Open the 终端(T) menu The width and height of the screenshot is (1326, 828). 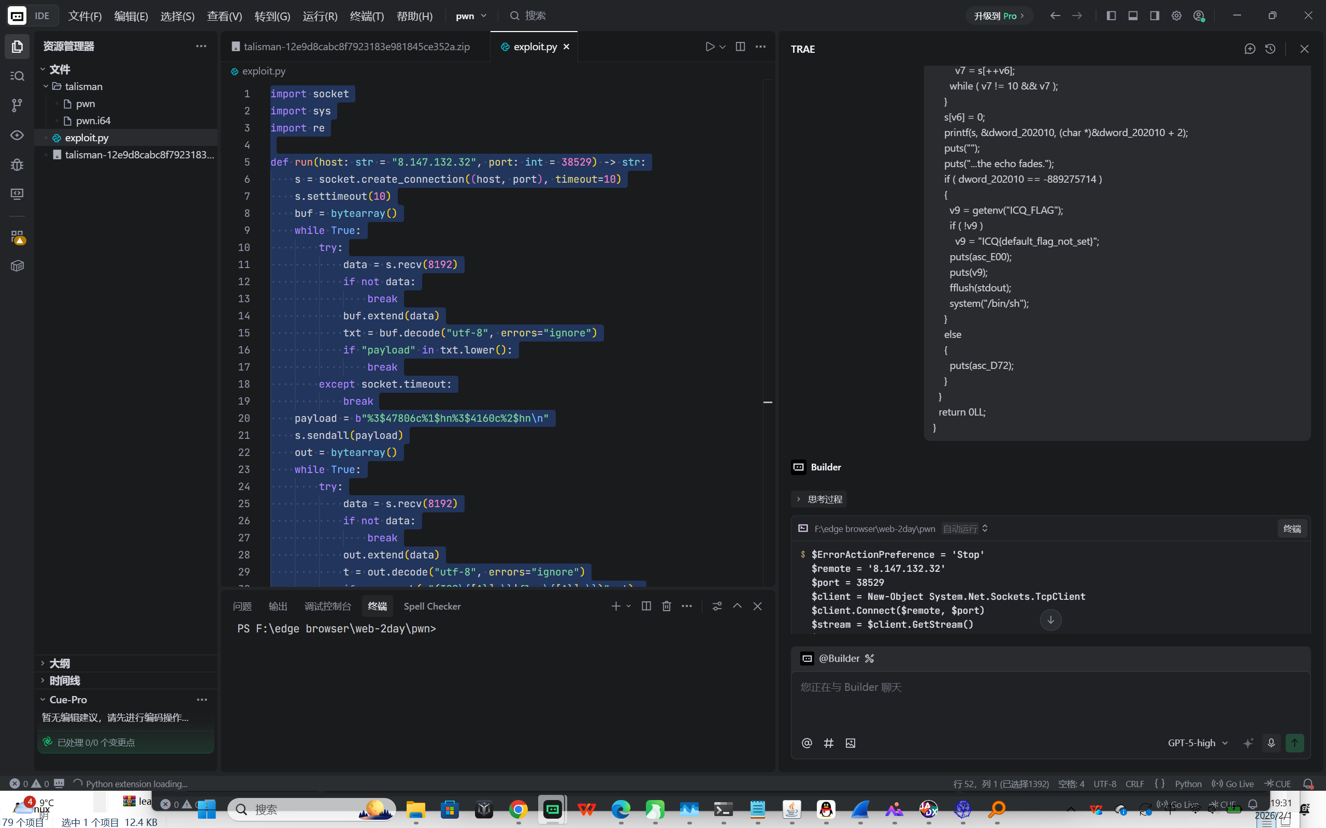(367, 16)
